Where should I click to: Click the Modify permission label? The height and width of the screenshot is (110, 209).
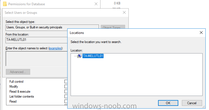point(14,87)
